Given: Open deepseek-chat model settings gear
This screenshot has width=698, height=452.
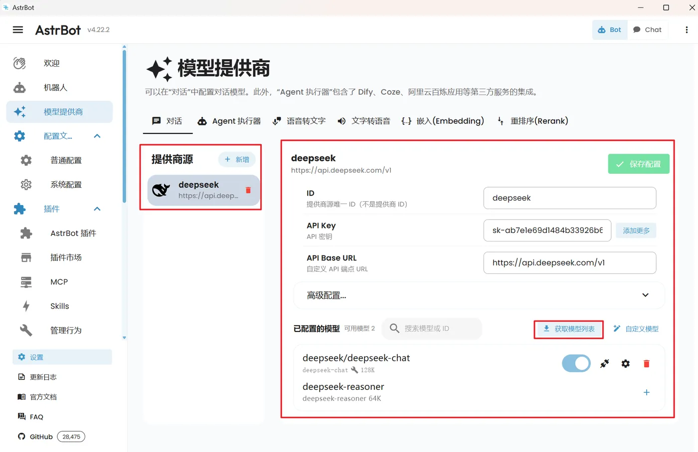Looking at the screenshot, I should (x=626, y=364).
